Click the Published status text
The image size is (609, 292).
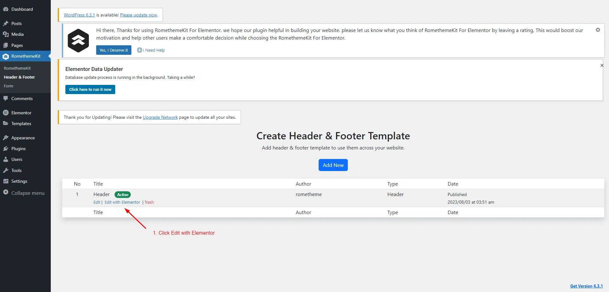pos(457,194)
